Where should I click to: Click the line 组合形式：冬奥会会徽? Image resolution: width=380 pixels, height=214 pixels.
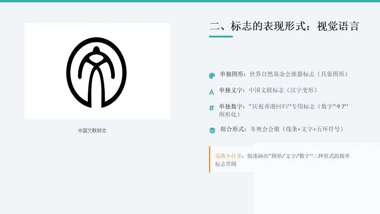point(282,129)
